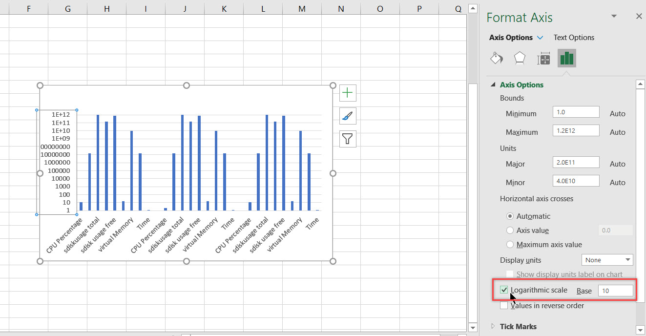This screenshot has height=336, width=646.
Task: Select Axis Options bar chart icon
Action: 567,59
